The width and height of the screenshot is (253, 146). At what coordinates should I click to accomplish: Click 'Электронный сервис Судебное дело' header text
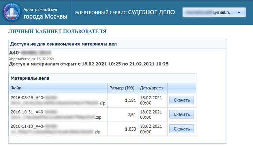coord(125,12)
